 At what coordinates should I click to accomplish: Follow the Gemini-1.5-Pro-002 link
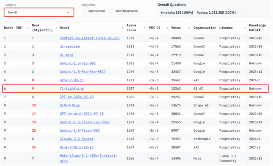coord(78,63)
